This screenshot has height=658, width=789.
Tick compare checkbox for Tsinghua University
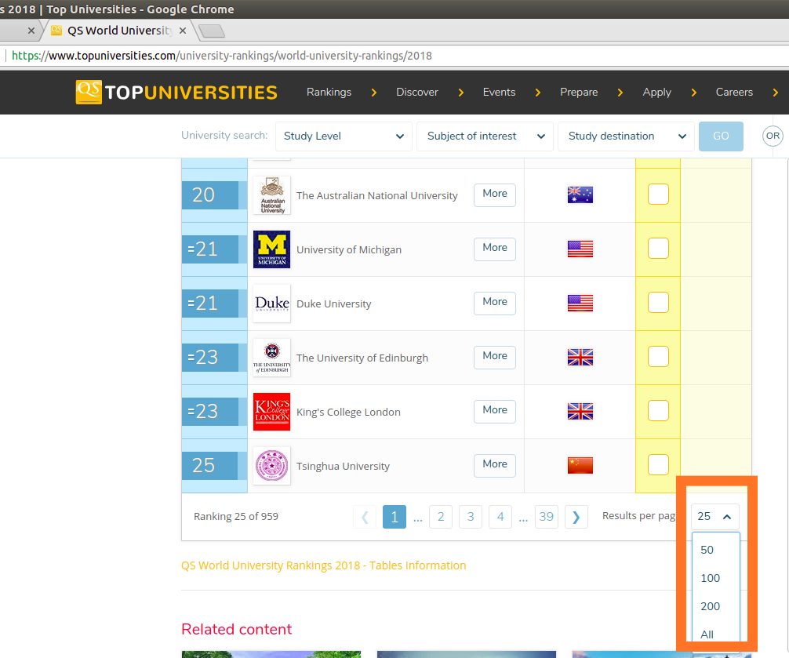[658, 464]
